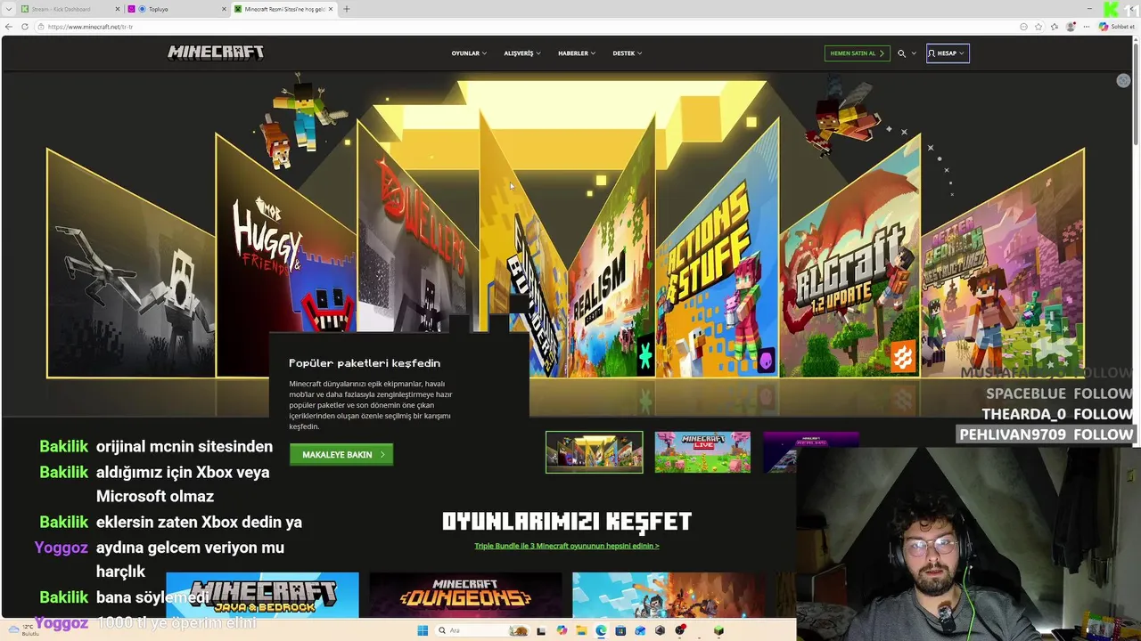This screenshot has width=1141, height=641.
Task: Select the popular packs carousel thumbnail
Action: click(595, 452)
